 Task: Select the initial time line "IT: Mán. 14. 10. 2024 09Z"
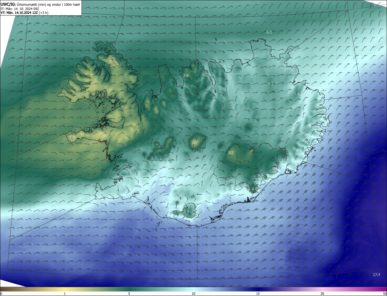click(20, 9)
